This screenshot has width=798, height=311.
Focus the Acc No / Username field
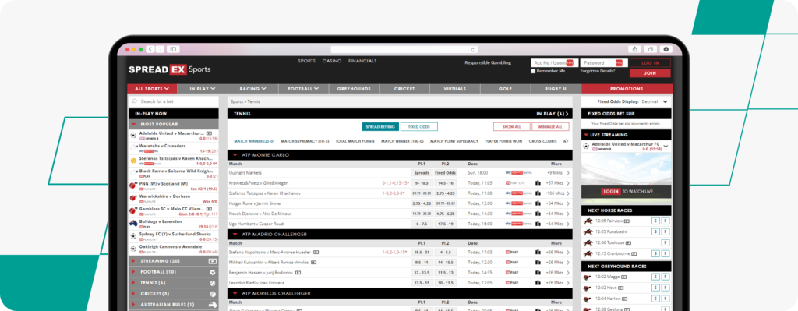click(554, 62)
